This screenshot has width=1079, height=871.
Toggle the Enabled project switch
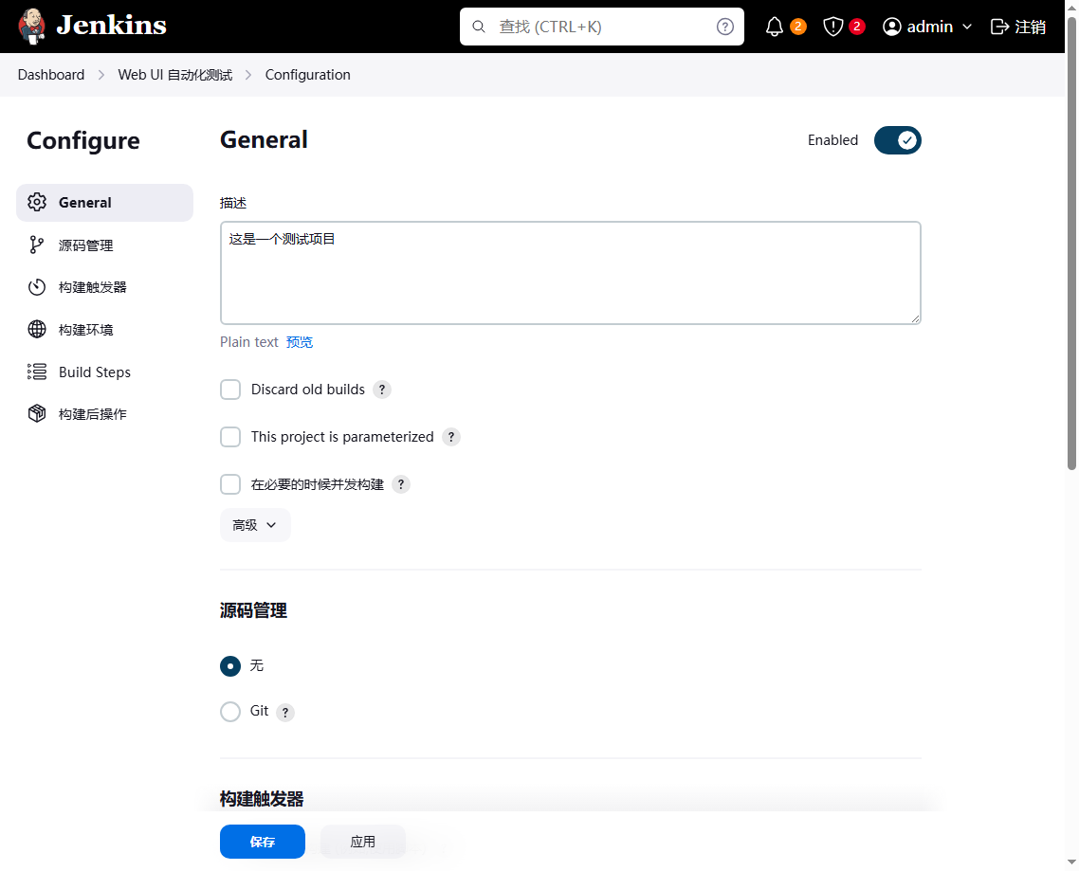click(897, 140)
